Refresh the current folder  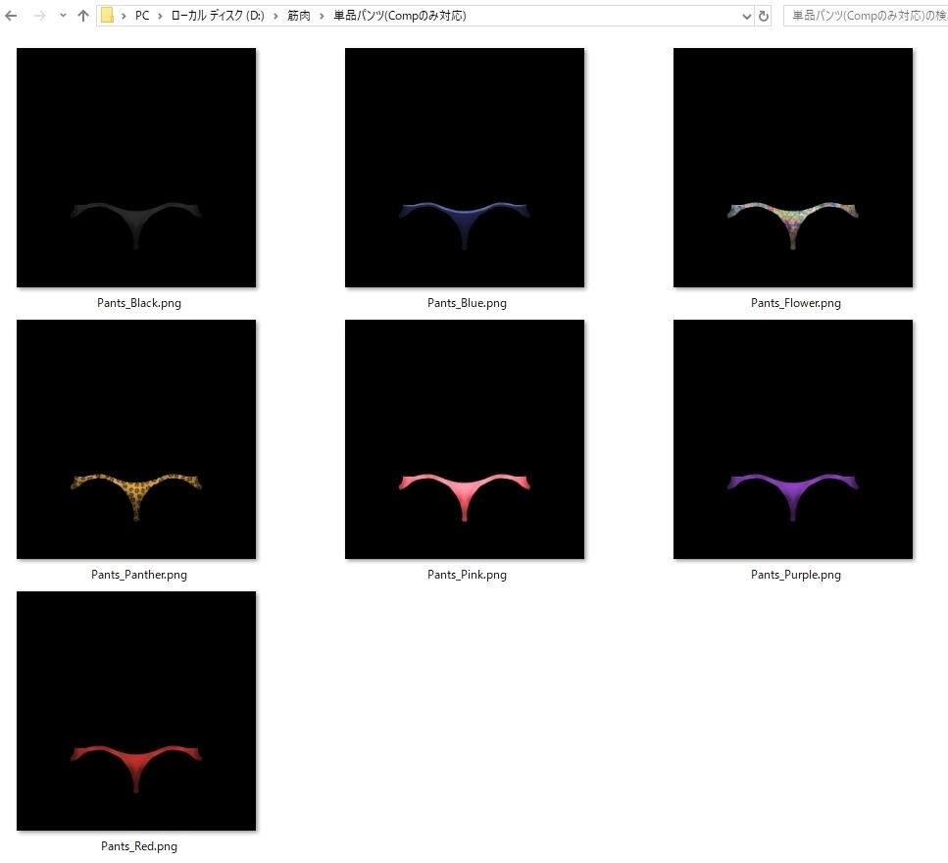point(764,17)
